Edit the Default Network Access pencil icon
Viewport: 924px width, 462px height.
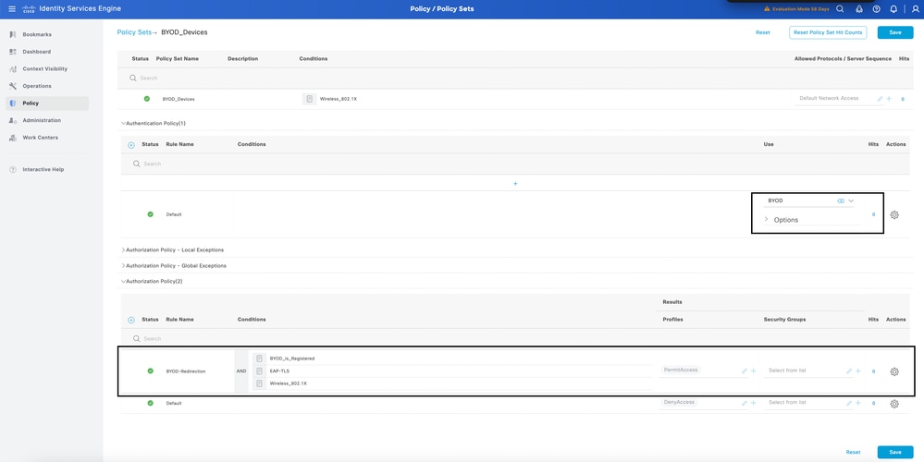point(880,99)
